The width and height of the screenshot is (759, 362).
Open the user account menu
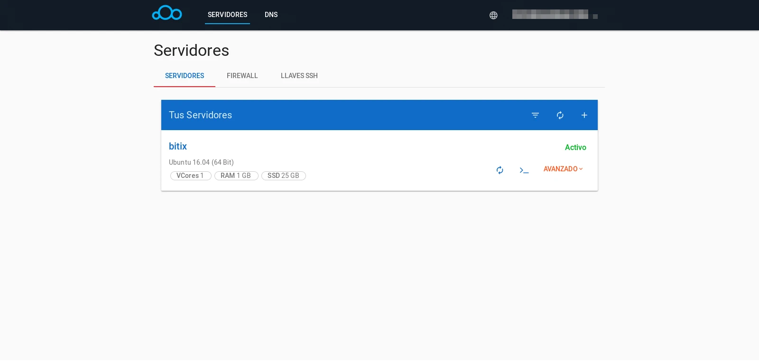tap(554, 15)
